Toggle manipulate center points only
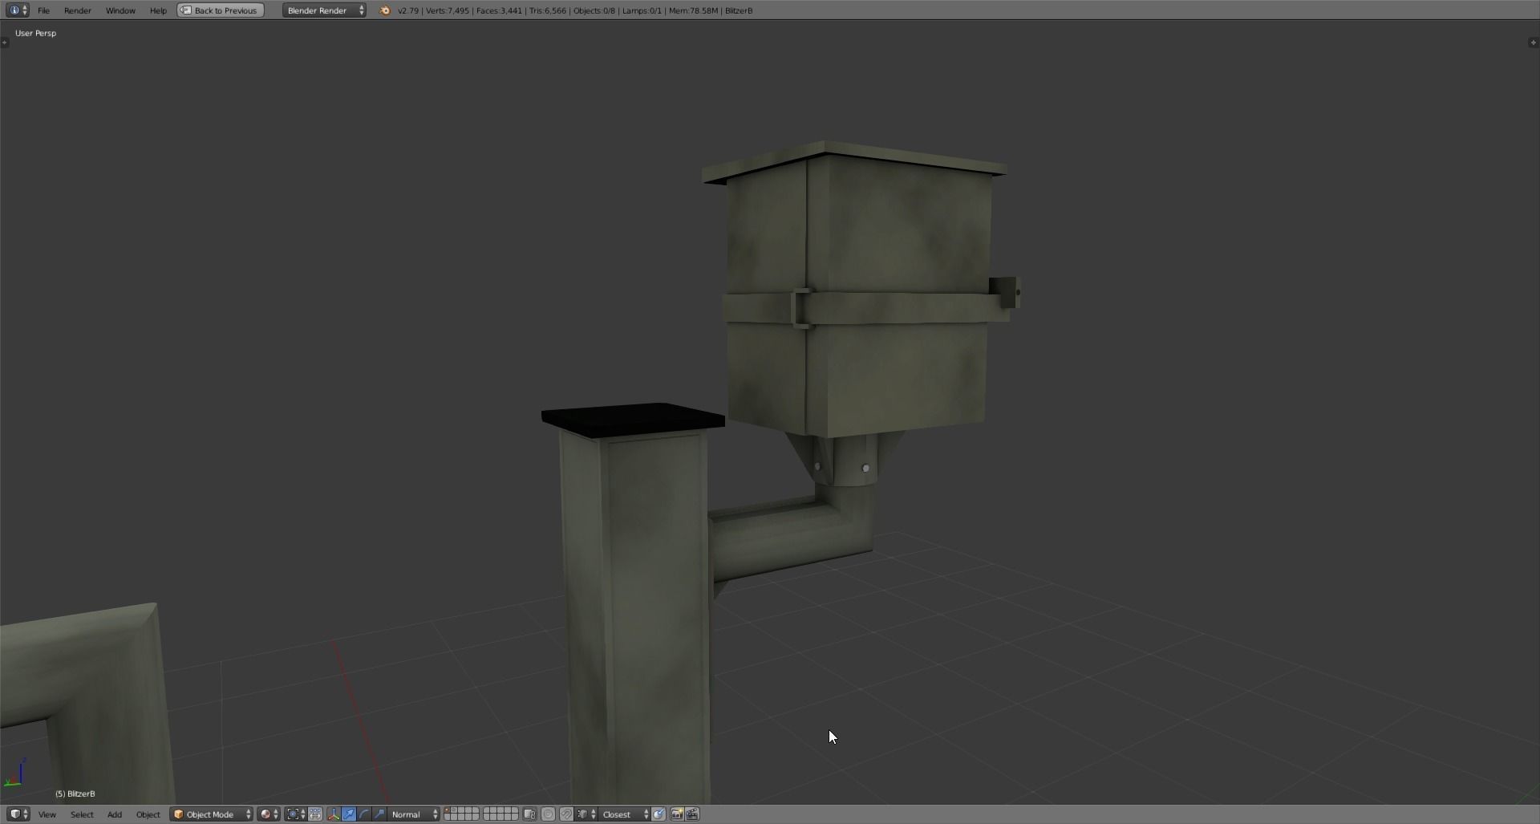Image resolution: width=1540 pixels, height=824 pixels. tap(315, 814)
